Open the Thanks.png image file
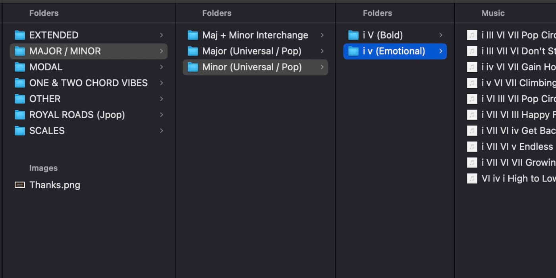This screenshot has height=278, width=556. coord(55,185)
